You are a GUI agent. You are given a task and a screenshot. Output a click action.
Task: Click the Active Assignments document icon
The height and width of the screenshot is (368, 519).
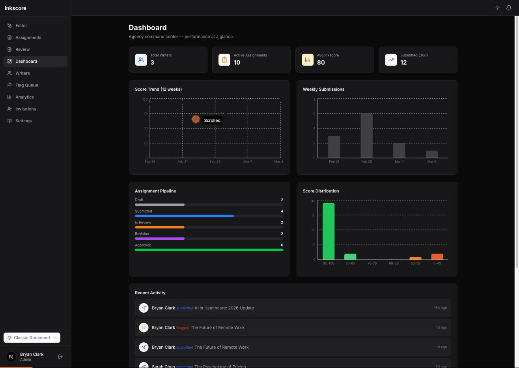(224, 60)
